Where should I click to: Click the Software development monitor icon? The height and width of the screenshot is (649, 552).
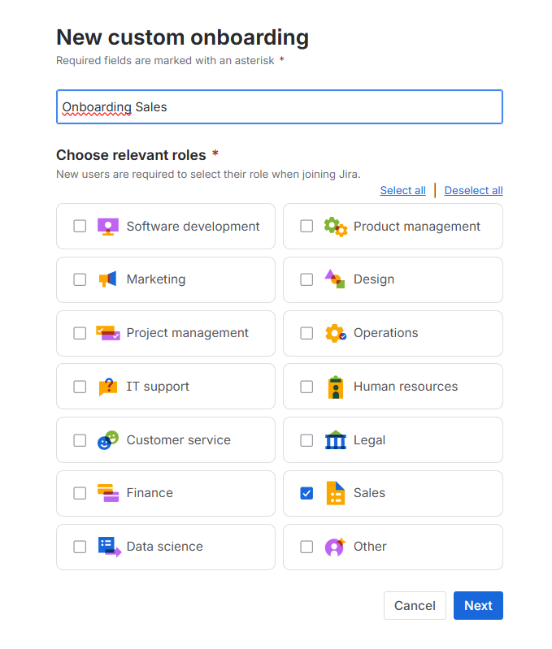tap(108, 227)
